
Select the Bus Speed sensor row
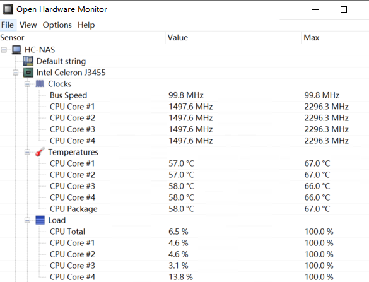point(184,95)
